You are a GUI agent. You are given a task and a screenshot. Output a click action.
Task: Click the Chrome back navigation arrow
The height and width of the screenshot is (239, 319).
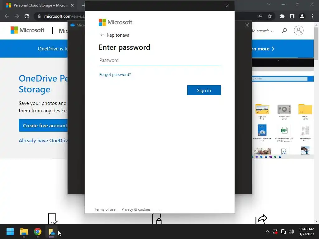click(7, 16)
